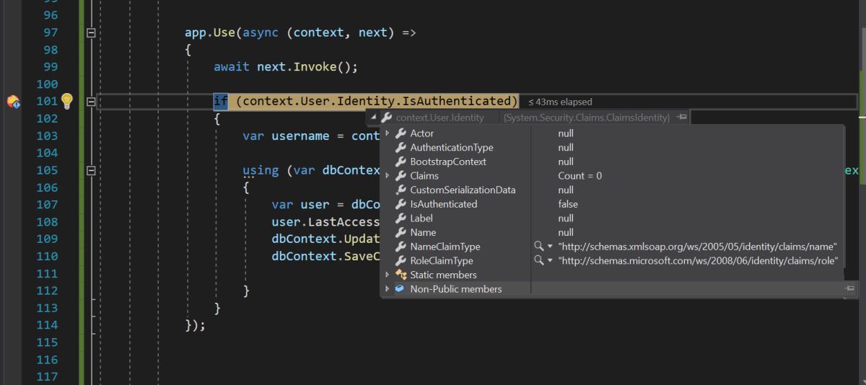Click "user.LastAccess" on line 108
The image size is (866, 385).
(x=325, y=222)
